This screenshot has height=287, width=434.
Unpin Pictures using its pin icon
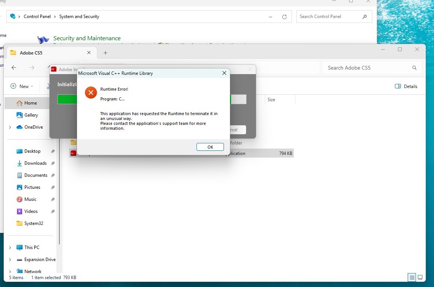53,187
